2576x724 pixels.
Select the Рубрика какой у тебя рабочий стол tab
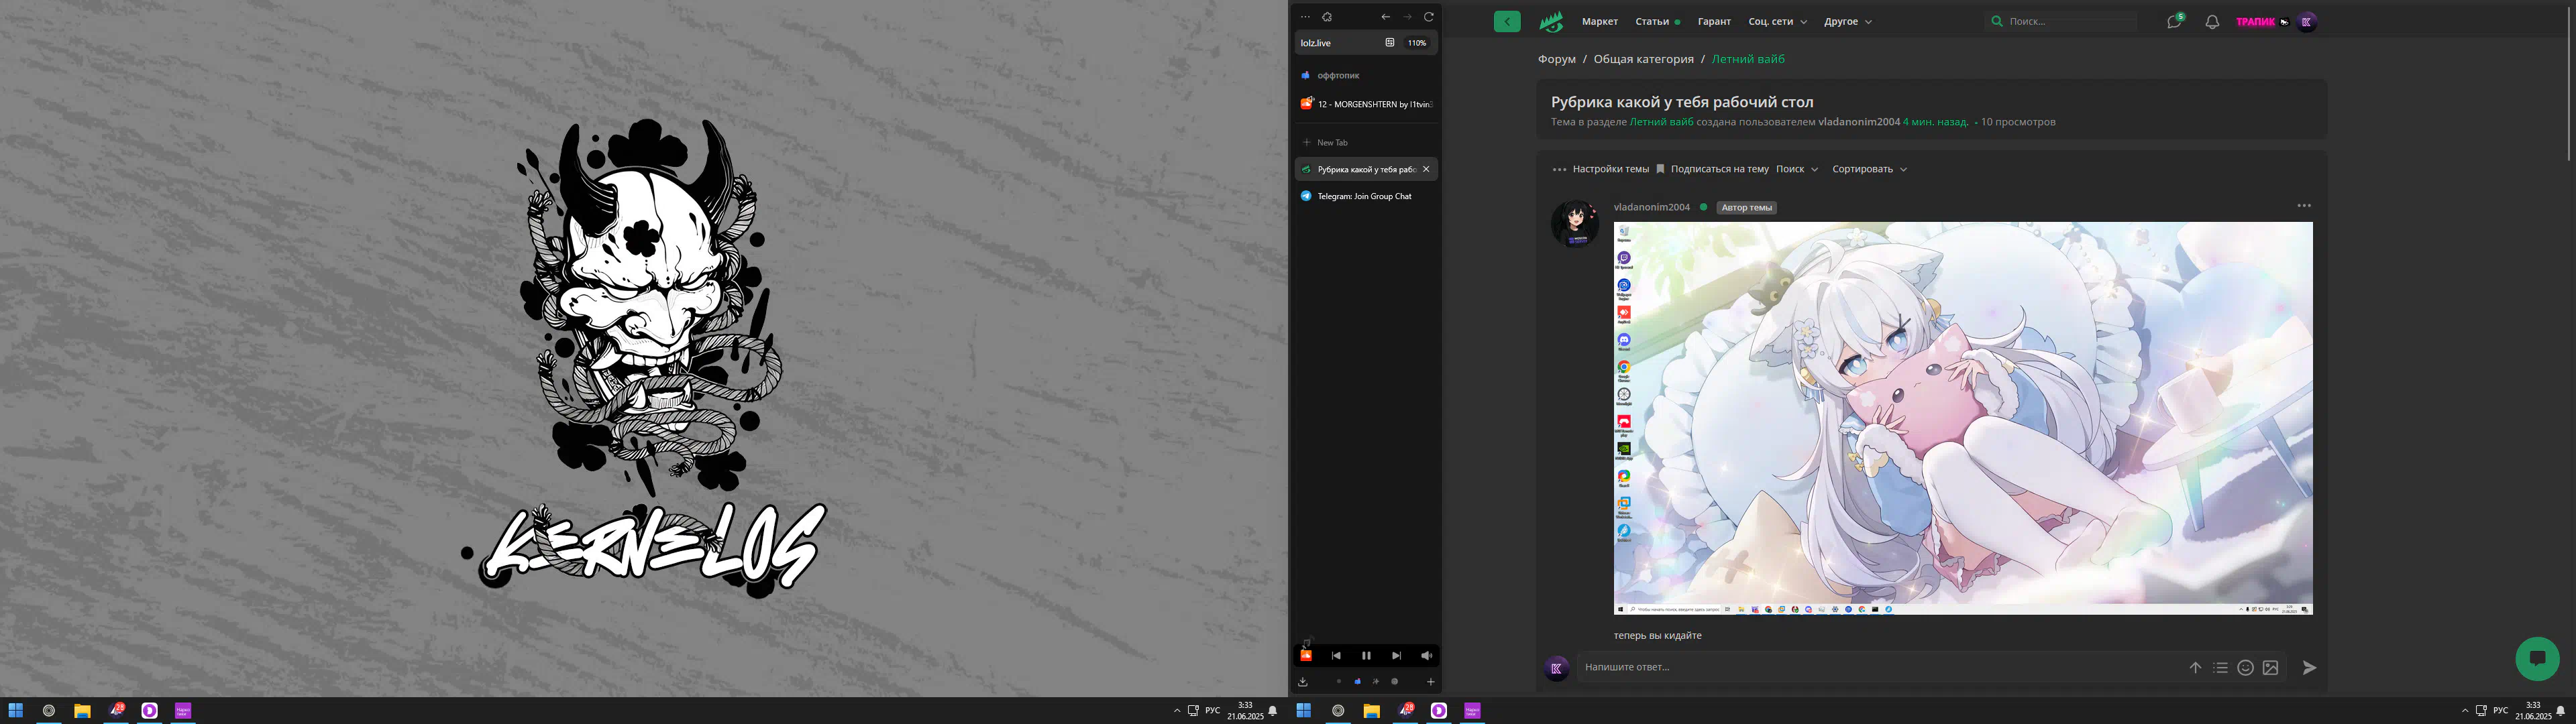[1366, 169]
